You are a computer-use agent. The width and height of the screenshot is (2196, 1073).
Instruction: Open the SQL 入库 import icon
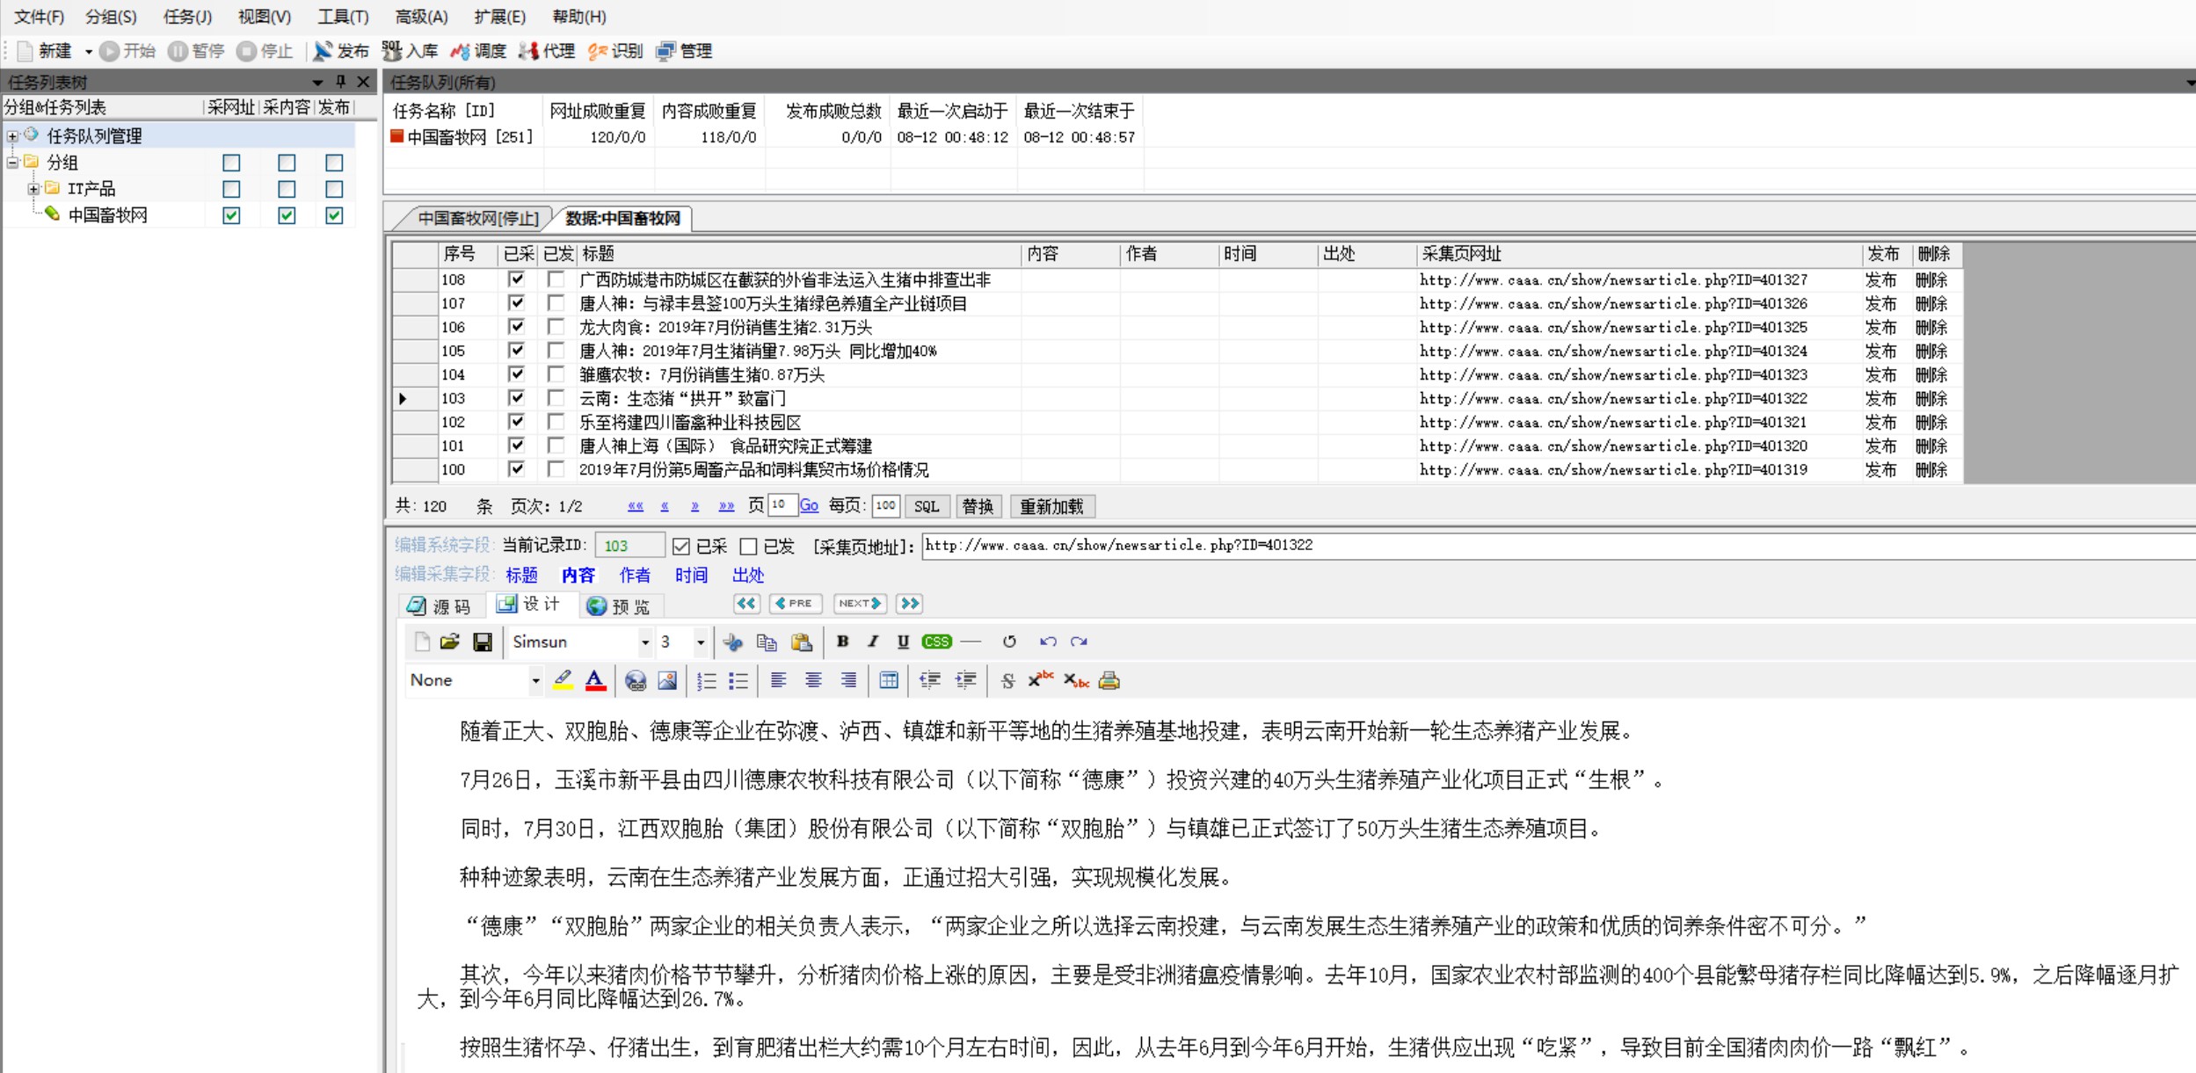[410, 51]
